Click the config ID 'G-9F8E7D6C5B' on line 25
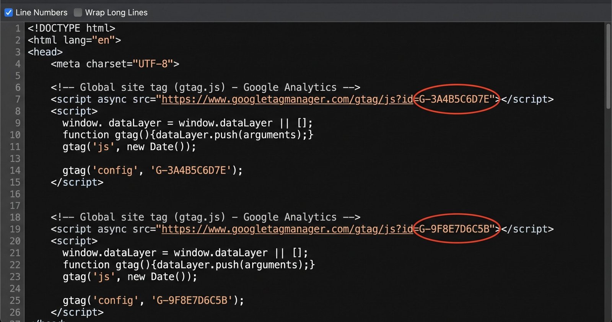This screenshot has width=612, height=322. pos(192,300)
